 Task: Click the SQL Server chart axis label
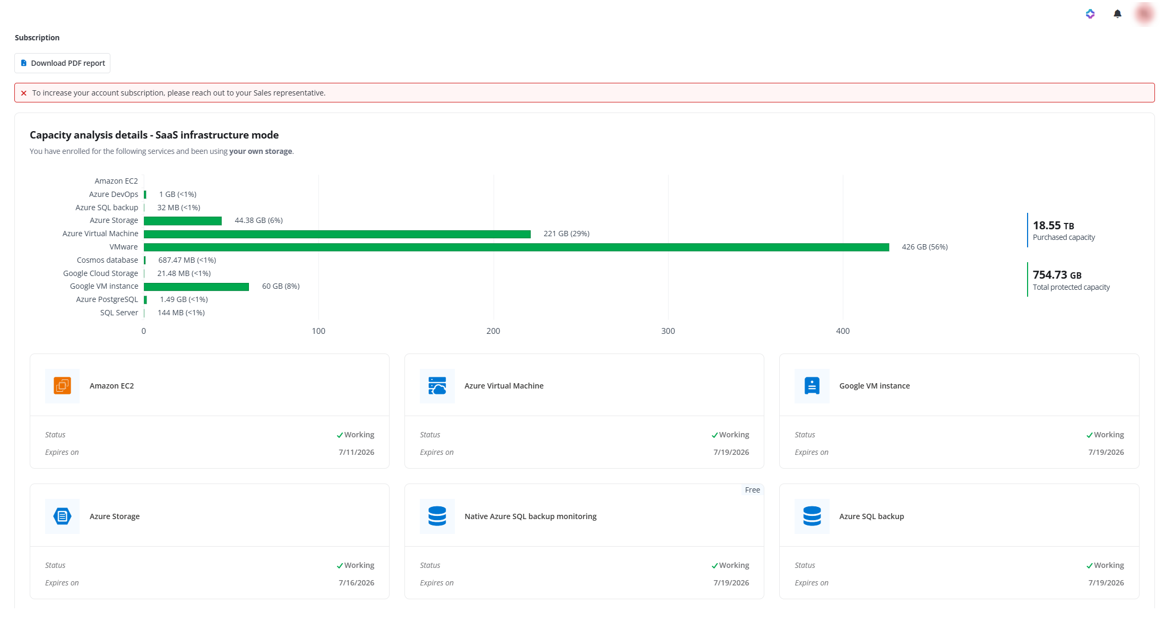[119, 313]
